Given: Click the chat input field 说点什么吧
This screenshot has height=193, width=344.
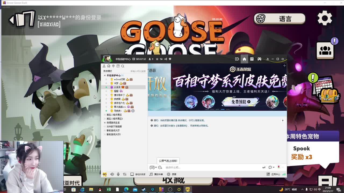Looking at the screenshot, I should tap(212, 168).
